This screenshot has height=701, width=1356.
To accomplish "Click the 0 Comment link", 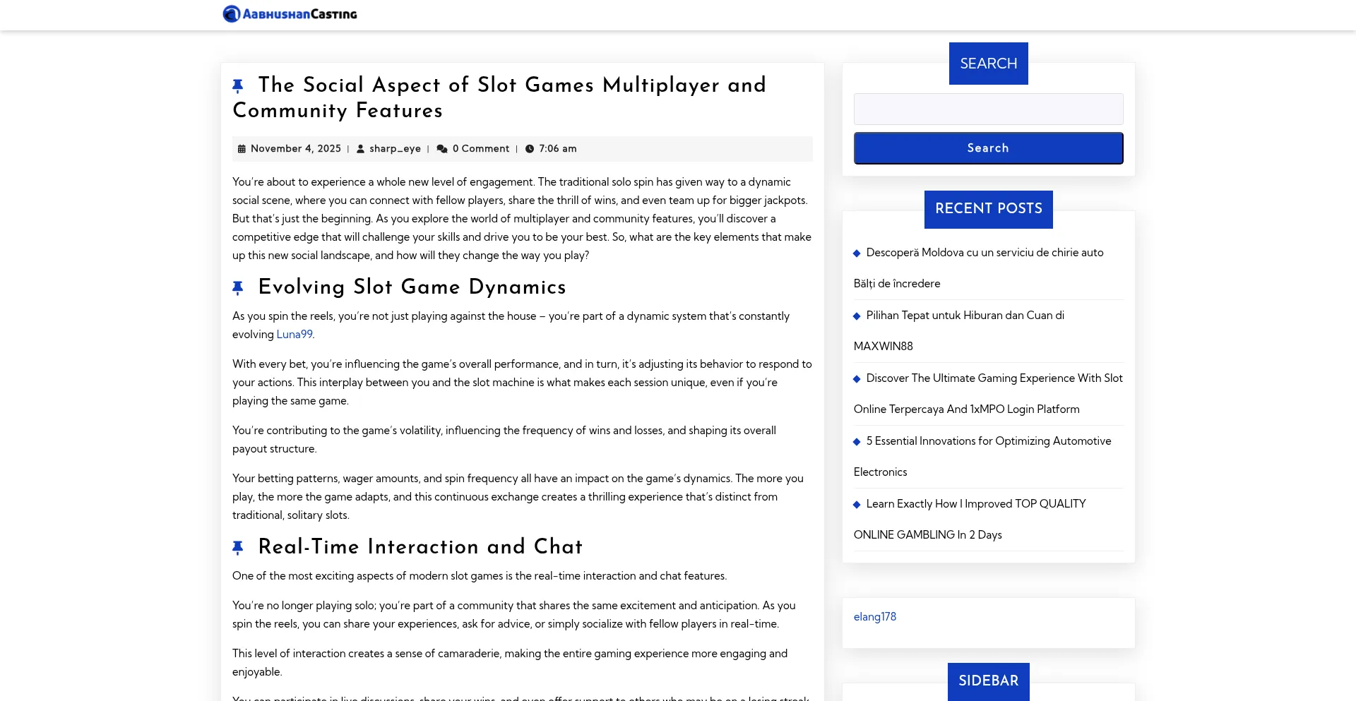I will coord(480,149).
